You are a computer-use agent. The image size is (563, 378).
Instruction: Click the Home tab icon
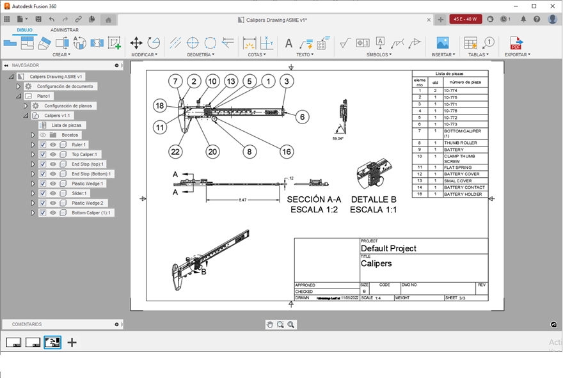point(108,20)
